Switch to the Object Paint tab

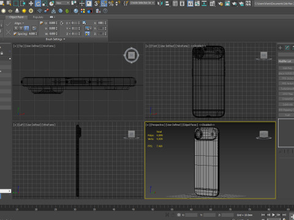[x=17, y=17]
